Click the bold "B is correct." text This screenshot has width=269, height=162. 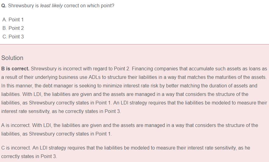(x=15, y=69)
